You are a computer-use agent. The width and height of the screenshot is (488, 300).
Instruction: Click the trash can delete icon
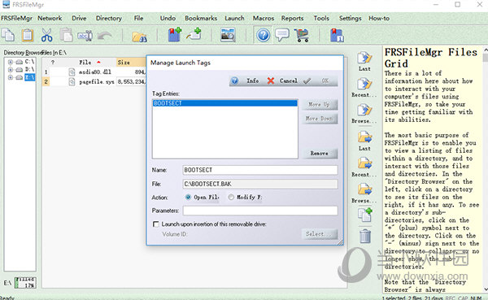[365, 237]
